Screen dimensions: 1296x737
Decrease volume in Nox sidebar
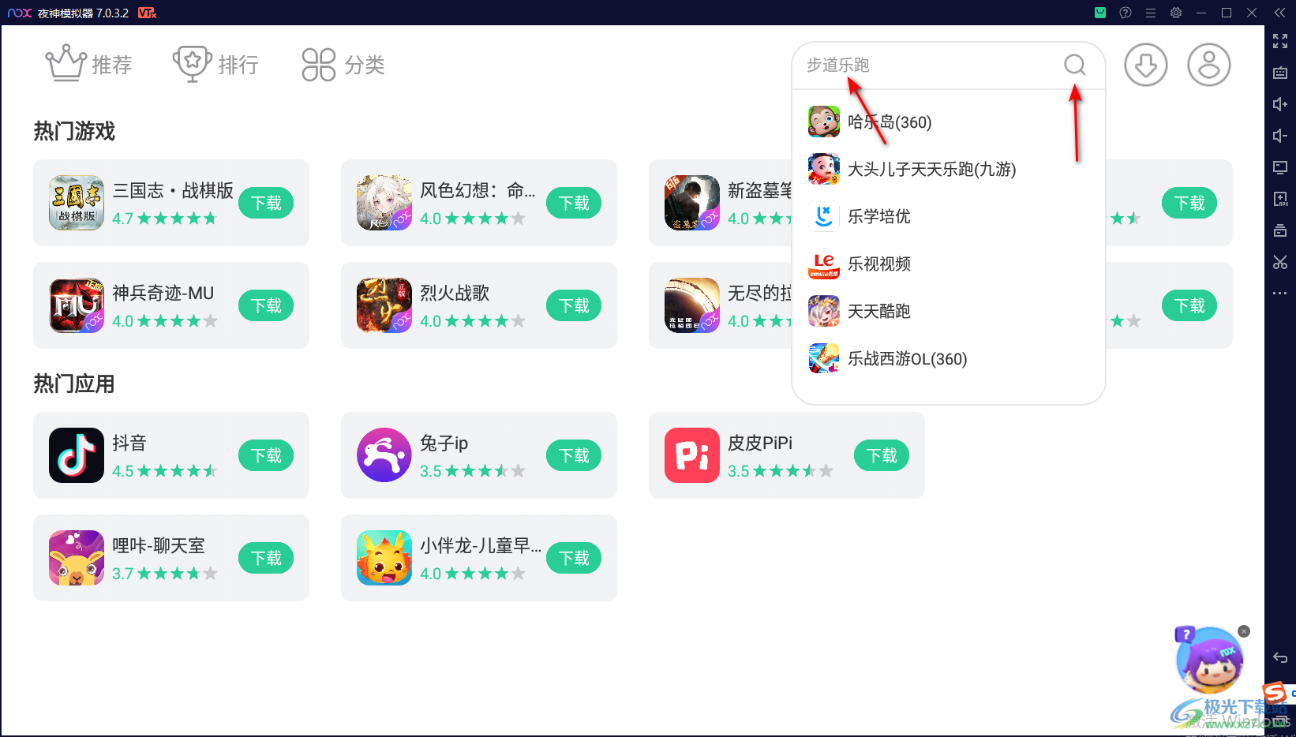[x=1280, y=136]
